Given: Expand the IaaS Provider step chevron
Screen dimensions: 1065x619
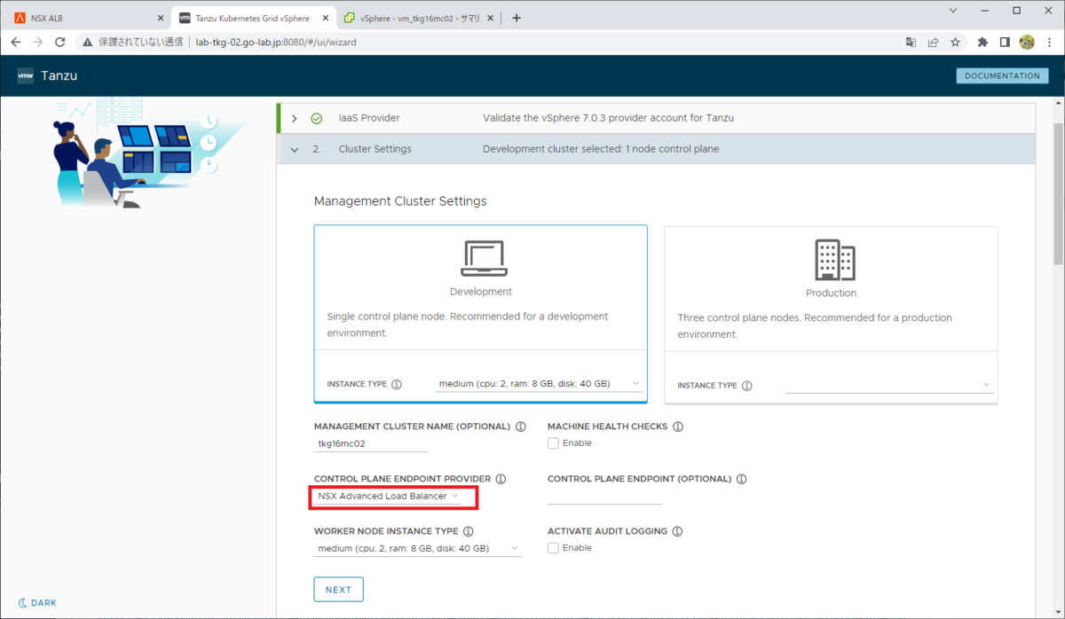Looking at the screenshot, I should [x=295, y=119].
